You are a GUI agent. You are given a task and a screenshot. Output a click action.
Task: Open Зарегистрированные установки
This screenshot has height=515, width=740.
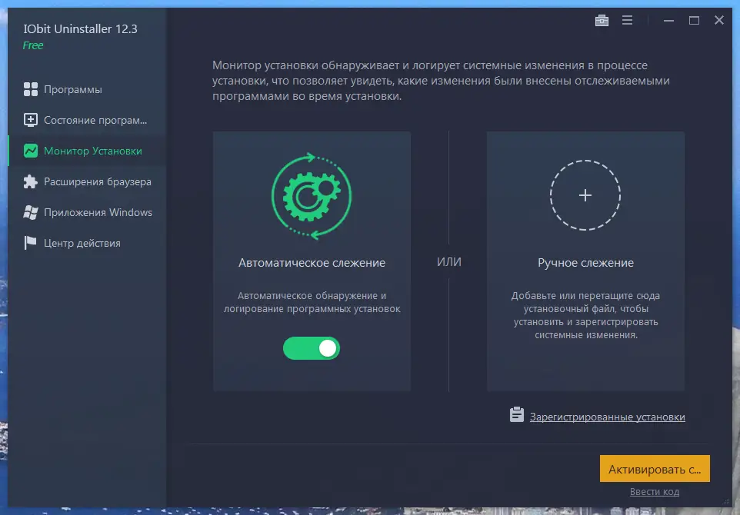tap(606, 416)
